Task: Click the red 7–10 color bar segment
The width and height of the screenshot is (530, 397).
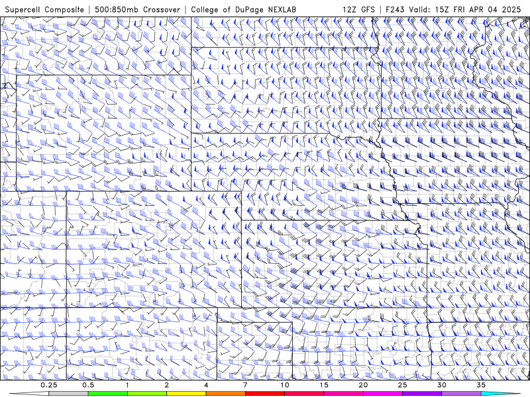Action: 264,394
